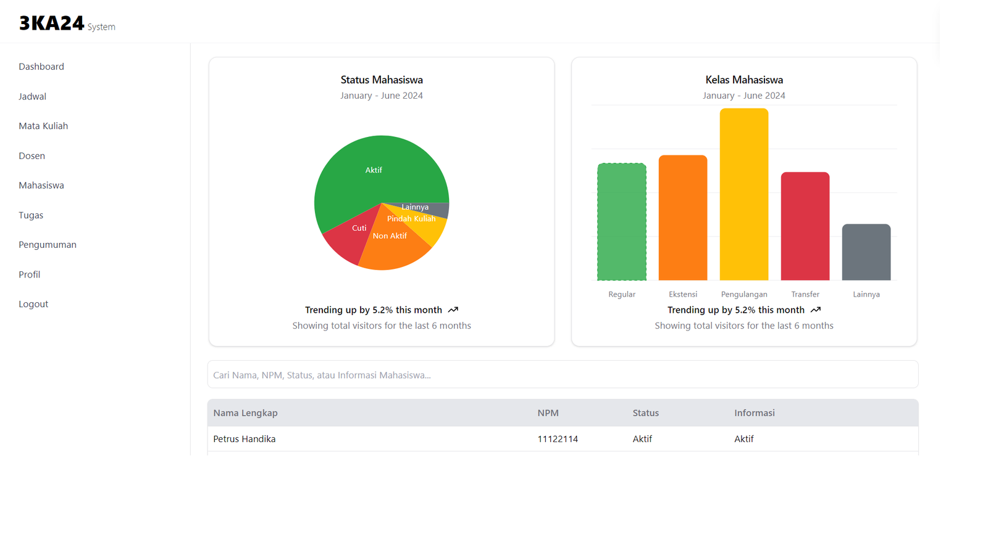The height and width of the screenshot is (555, 988).
Task: Click the Ekstensi axis label
Action: (x=683, y=294)
